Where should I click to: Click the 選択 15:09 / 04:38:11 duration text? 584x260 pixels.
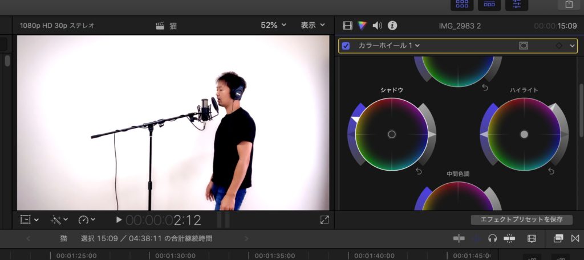(x=147, y=238)
